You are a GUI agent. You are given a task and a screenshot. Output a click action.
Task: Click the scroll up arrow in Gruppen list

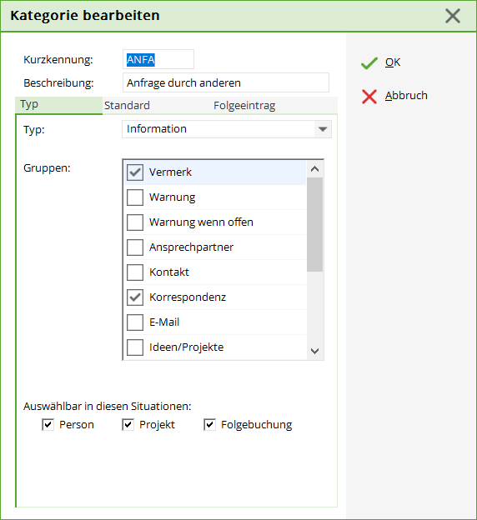(x=314, y=169)
